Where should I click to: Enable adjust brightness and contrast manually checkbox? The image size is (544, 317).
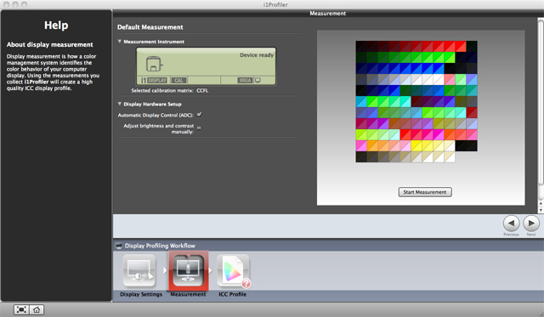pos(199,128)
